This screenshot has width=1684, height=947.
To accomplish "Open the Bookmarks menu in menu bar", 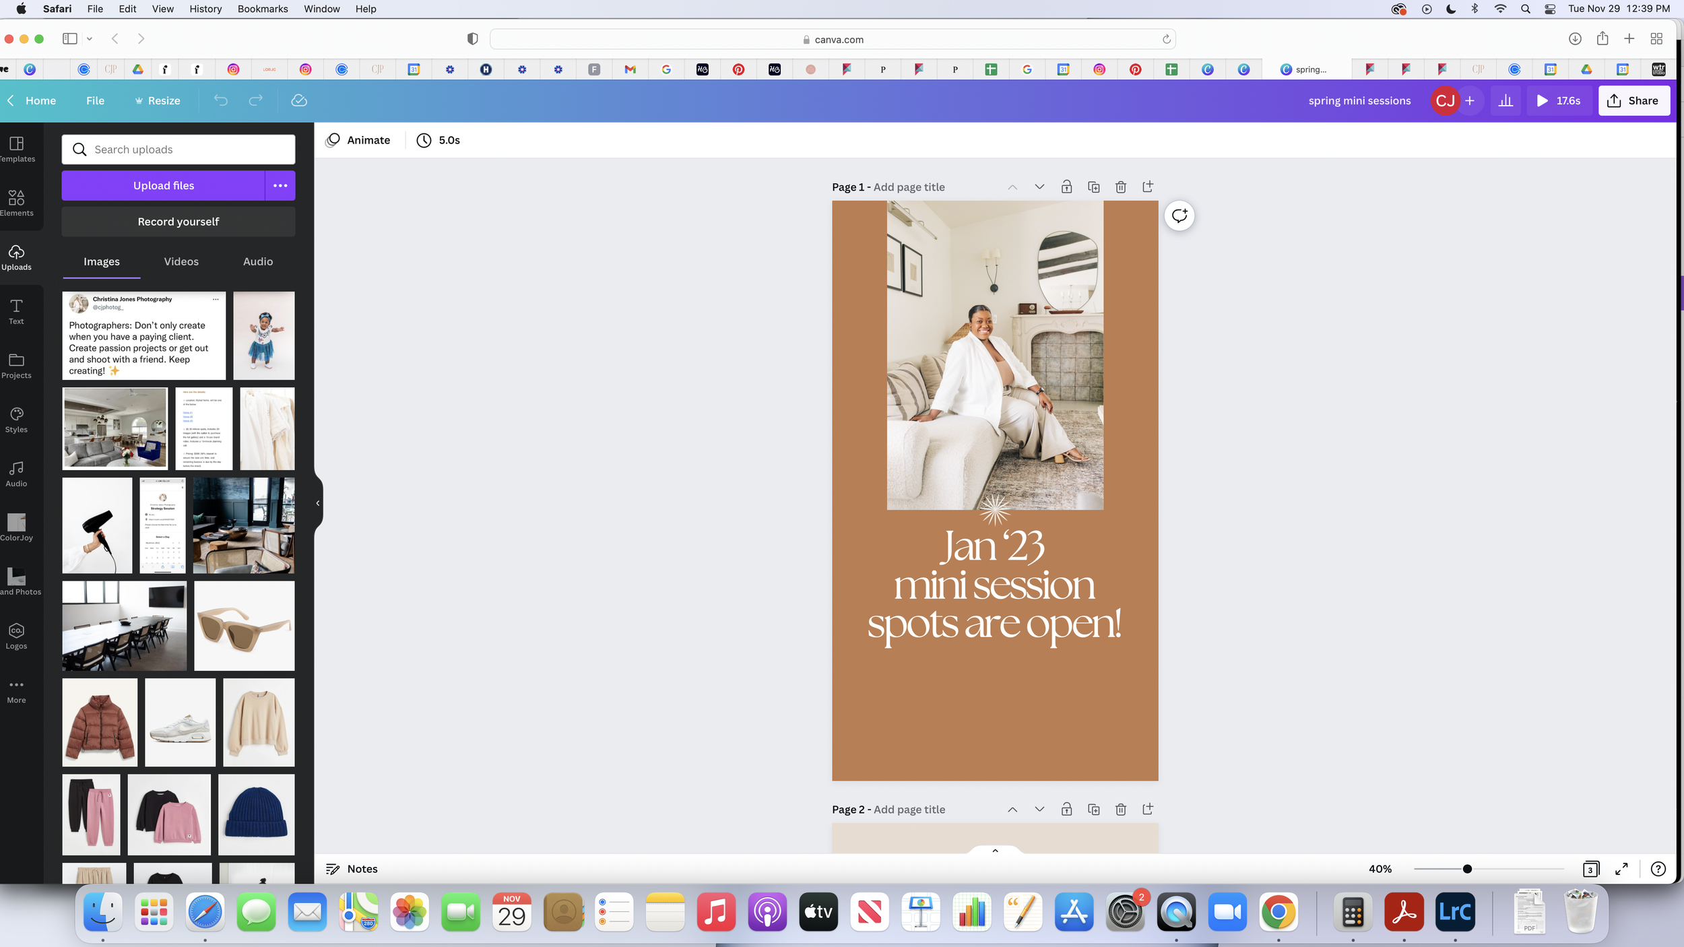I will pos(262,9).
